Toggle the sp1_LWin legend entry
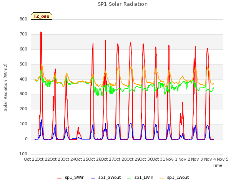246x185 pixels. coord(140,178)
